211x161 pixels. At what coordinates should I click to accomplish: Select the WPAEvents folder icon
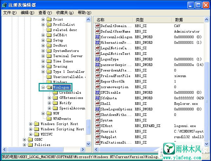(49, 119)
